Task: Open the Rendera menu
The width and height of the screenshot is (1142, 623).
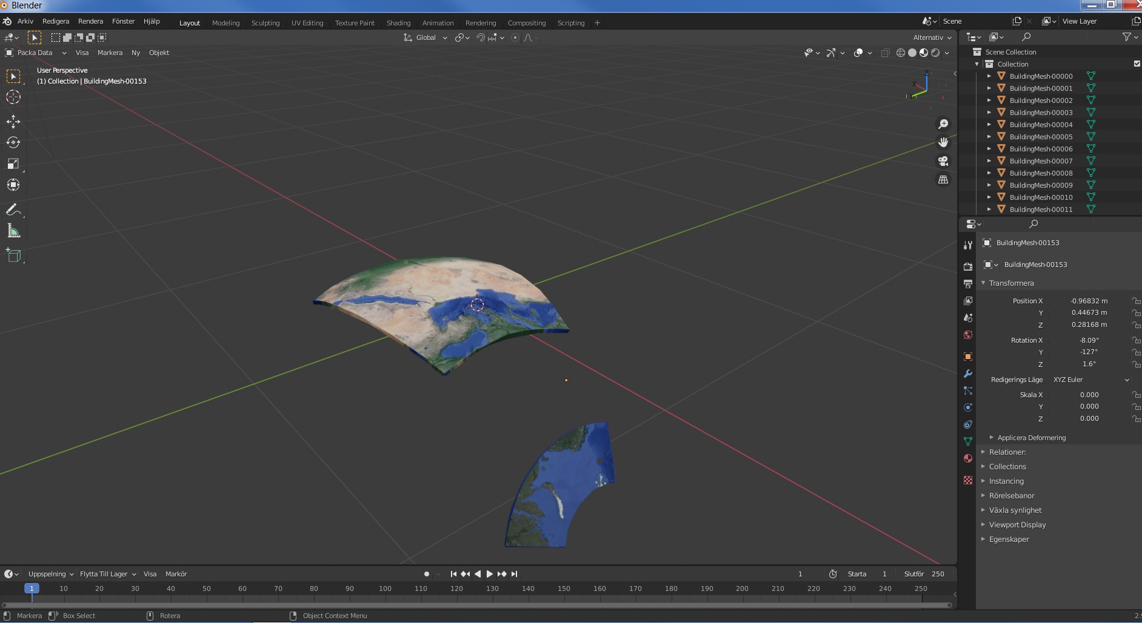Action: (x=90, y=21)
